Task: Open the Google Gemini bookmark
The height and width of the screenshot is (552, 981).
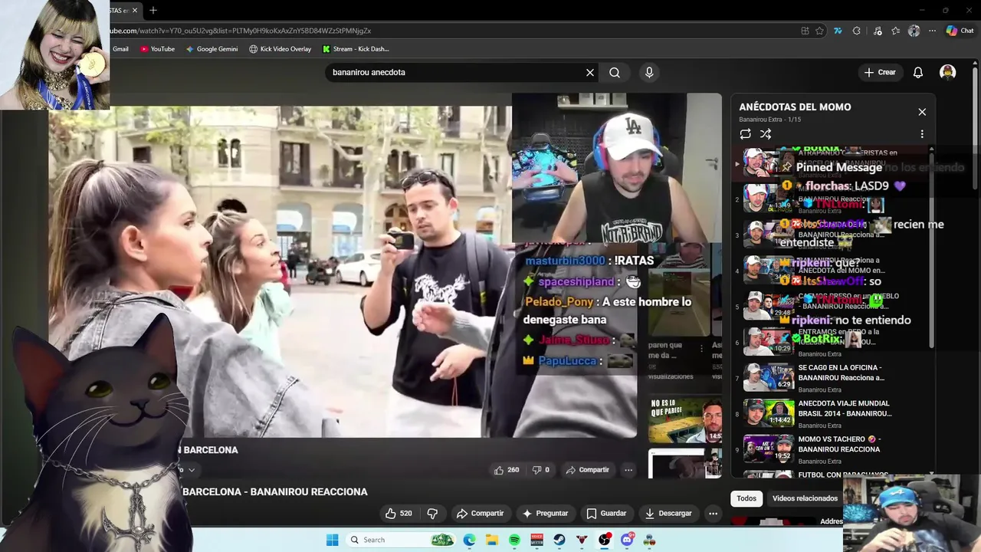Action: (x=212, y=48)
